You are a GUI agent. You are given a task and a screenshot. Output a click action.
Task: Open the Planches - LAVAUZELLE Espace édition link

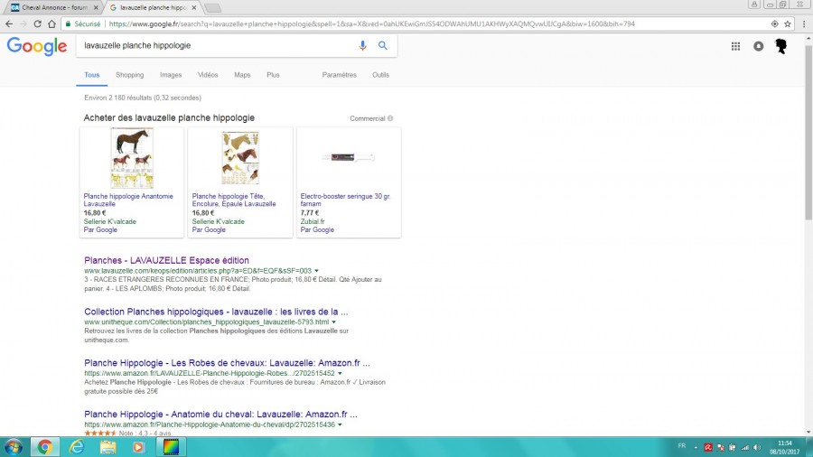point(166,260)
